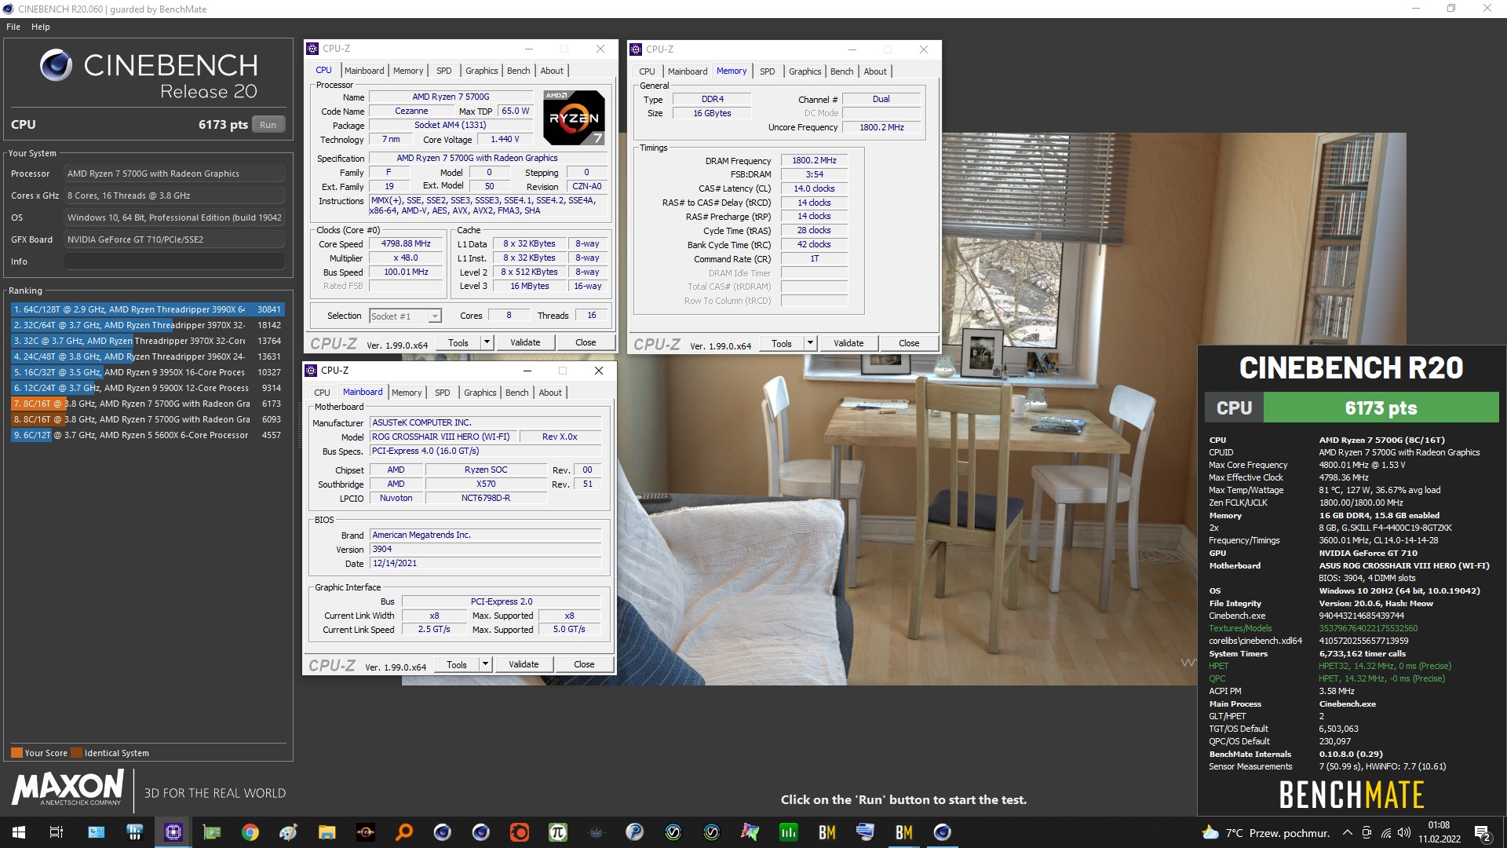
Task: Select ranking row 9 Ryzen 5 5600X
Action: click(x=147, y=435)
